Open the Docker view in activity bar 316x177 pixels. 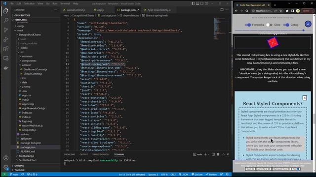(x=6, y=68)
